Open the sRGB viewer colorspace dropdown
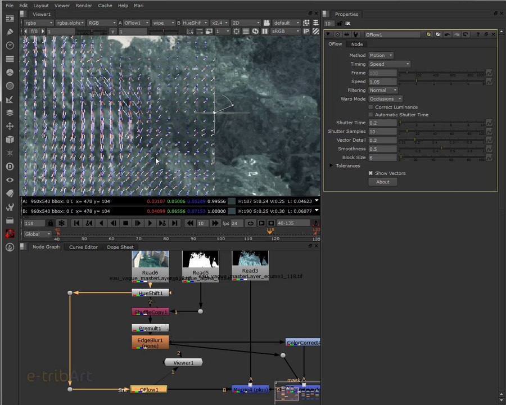The height and width of the screenshot is (405, 506). [x=286, y=31]
